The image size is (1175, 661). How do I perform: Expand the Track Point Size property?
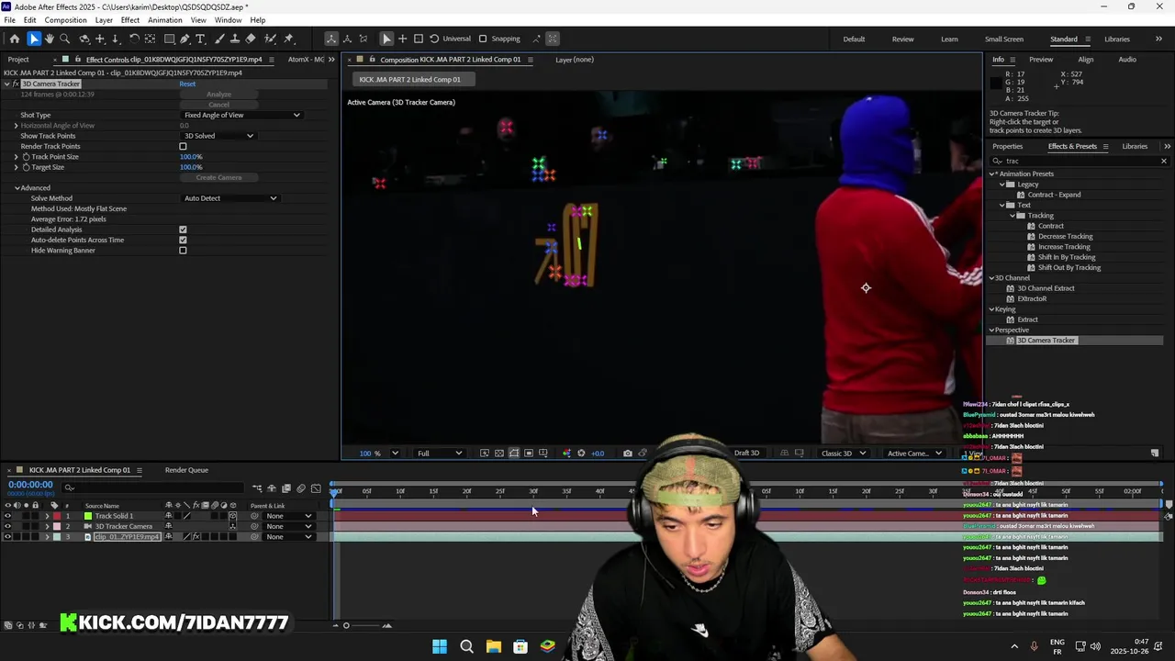click(16, 157)
